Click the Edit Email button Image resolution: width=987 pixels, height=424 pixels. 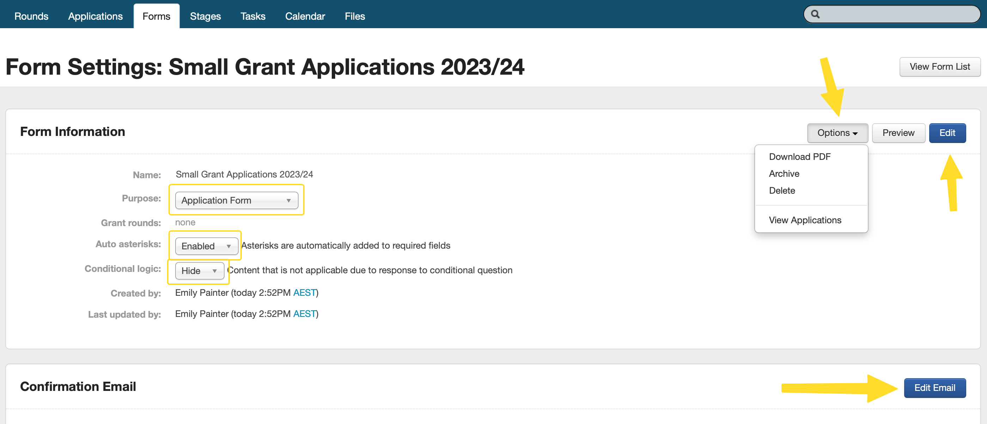coord(934,388)
